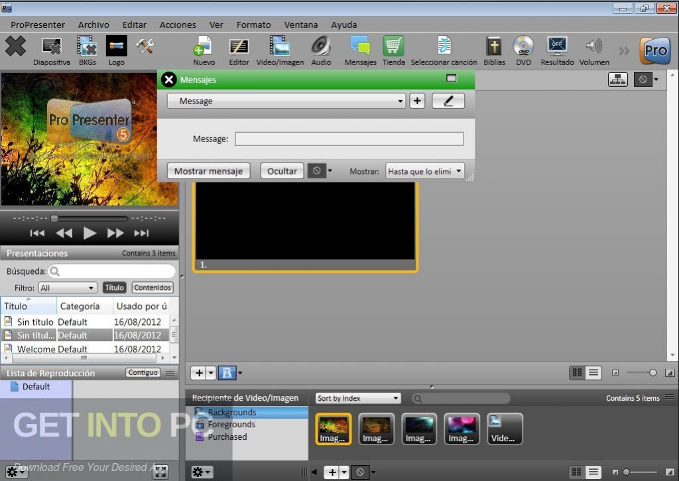Image resolution: width=679 pixels, height=481 pixels.
Task: Open the Formato menu
Action: point(253,25)
